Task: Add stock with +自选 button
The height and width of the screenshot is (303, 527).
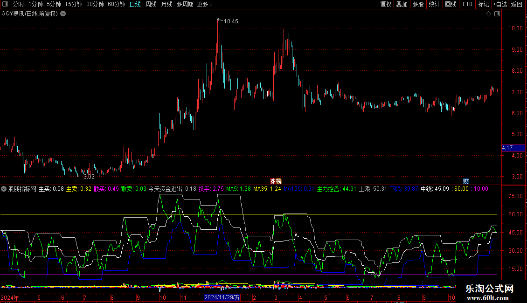Action: pyautogui.click(x=500, y=4)
